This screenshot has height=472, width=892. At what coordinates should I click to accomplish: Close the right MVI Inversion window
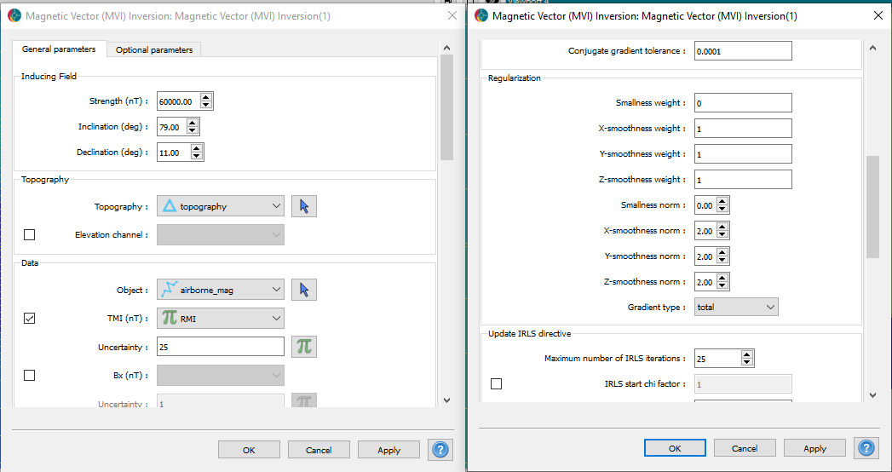(878, 16)
